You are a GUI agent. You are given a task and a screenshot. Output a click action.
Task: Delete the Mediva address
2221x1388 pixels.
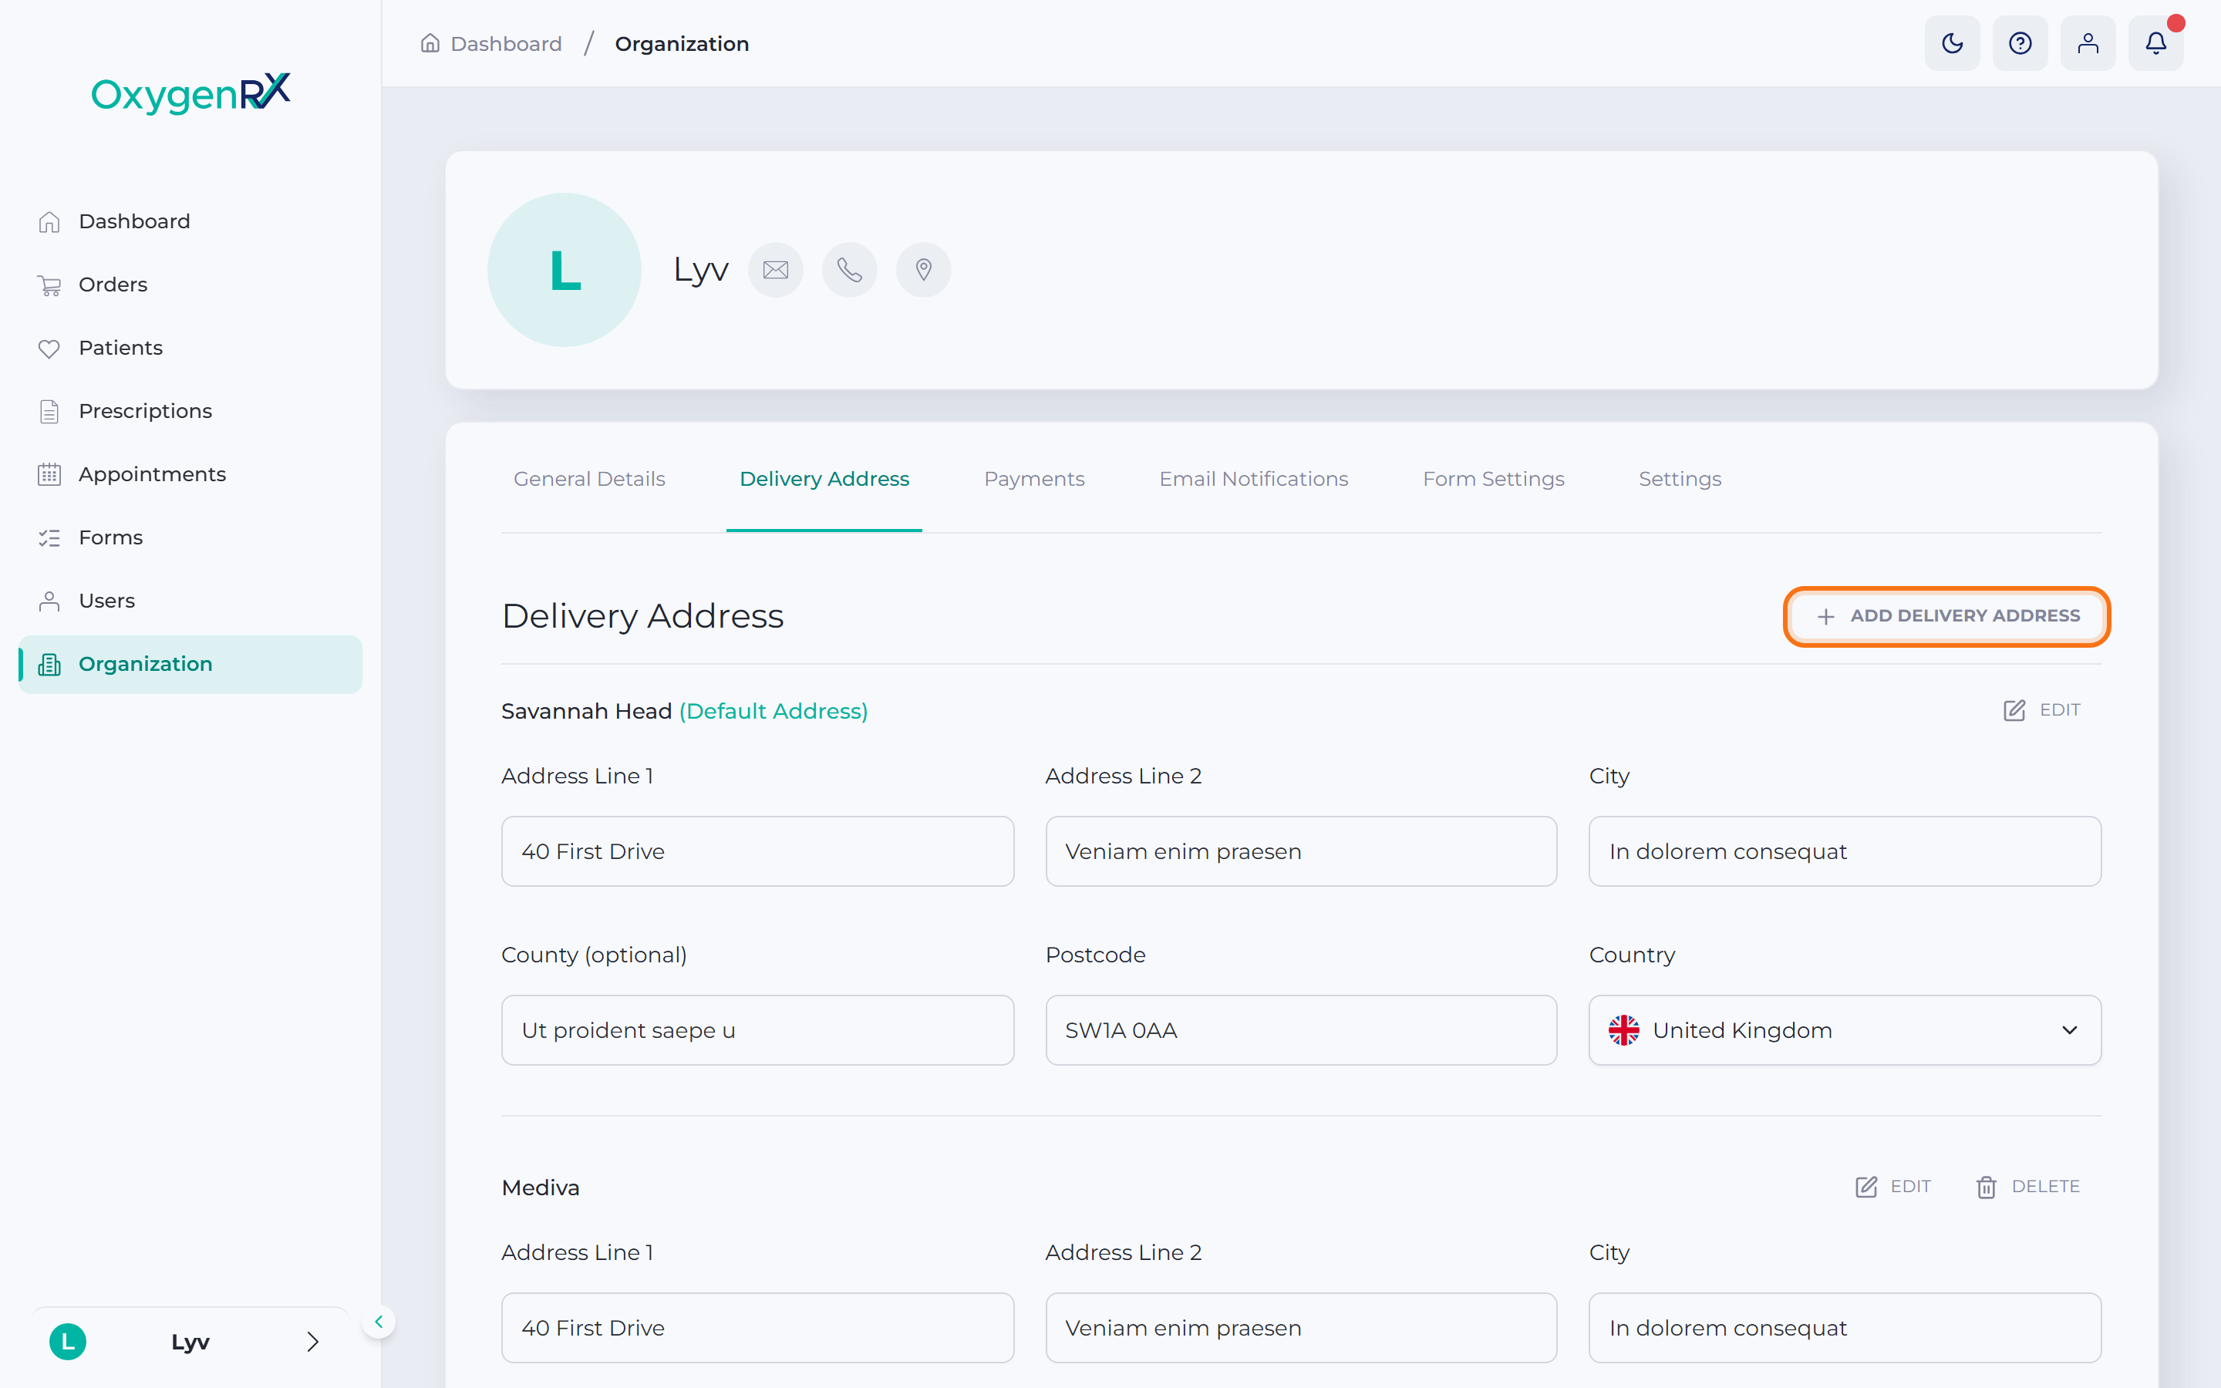pyautogui.click(x=2027, y=1187)
